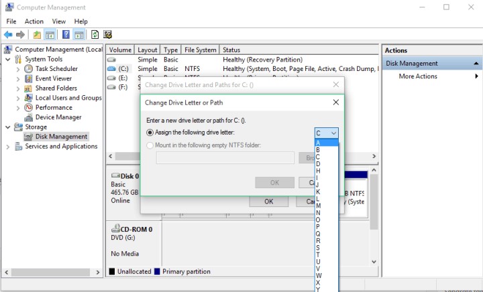Open the drive letter combo box showing C
This screenshot has height=292, width=483.
[x=327, y=133]
